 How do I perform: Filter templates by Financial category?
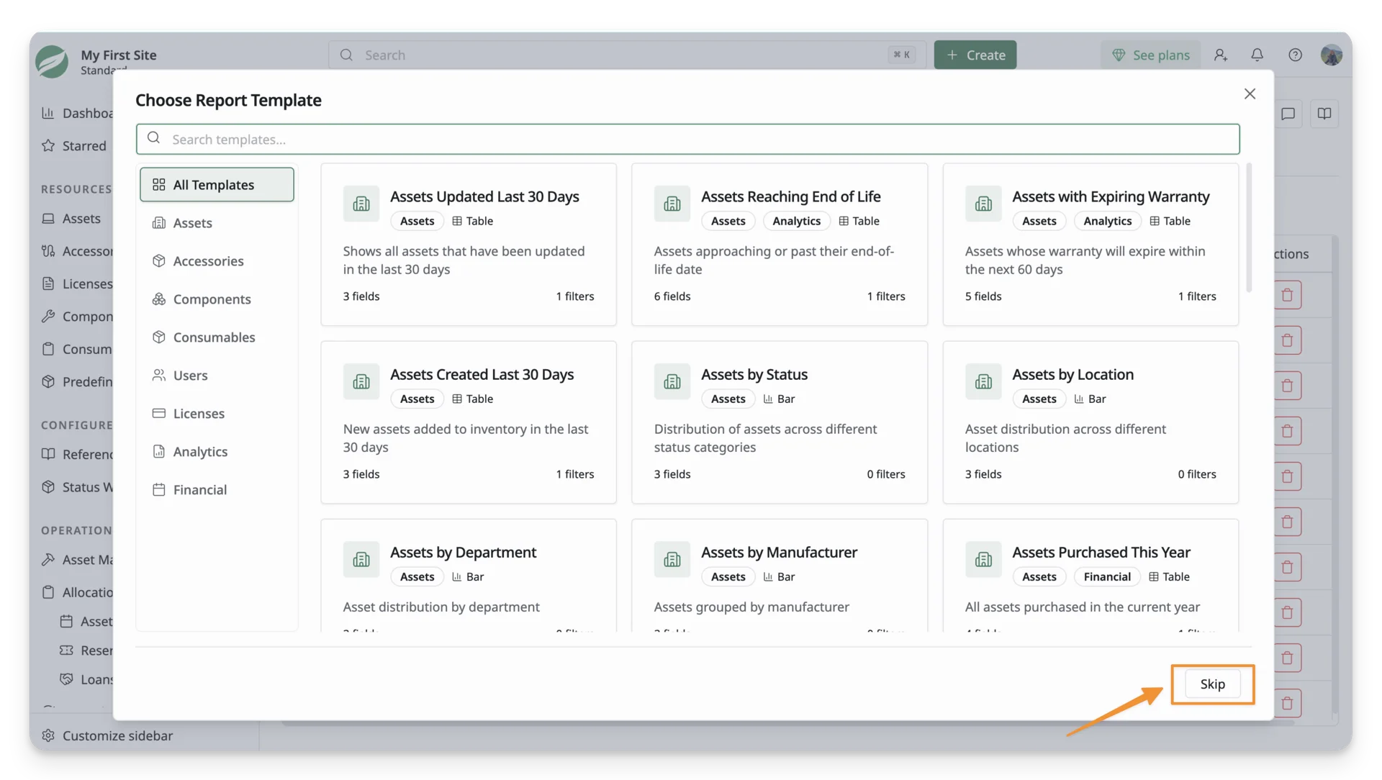point(217,489)
